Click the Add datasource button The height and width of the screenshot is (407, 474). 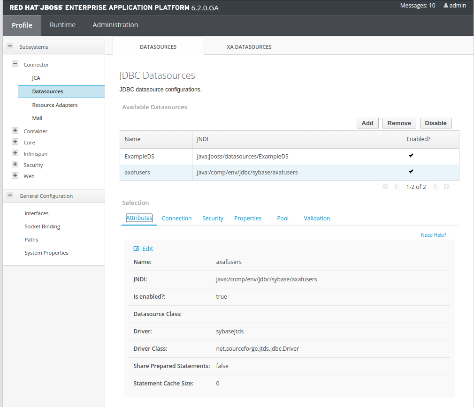pos(367,123)
